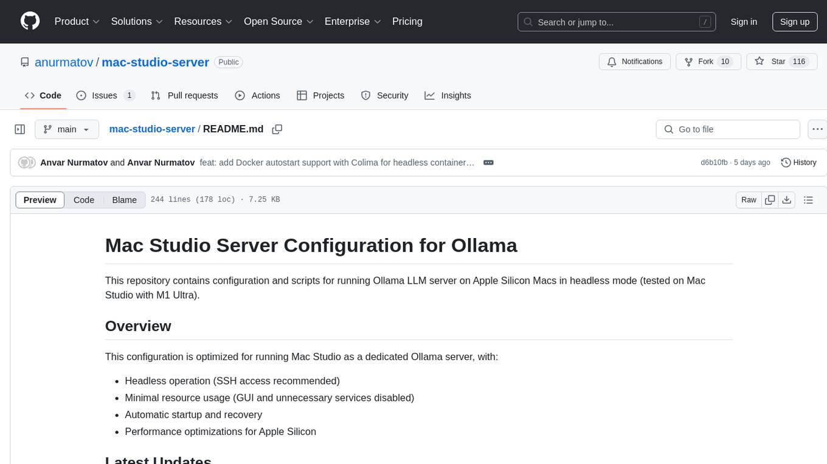The height and width of the screenshot is (464, 827).
Task: Open the Insights tab
Action: click(448, 95)
